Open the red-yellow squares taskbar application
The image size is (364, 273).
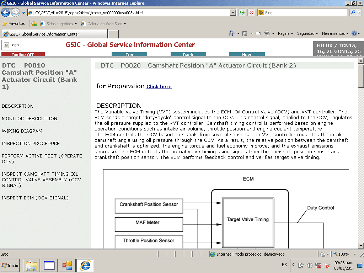click(67, 265)
